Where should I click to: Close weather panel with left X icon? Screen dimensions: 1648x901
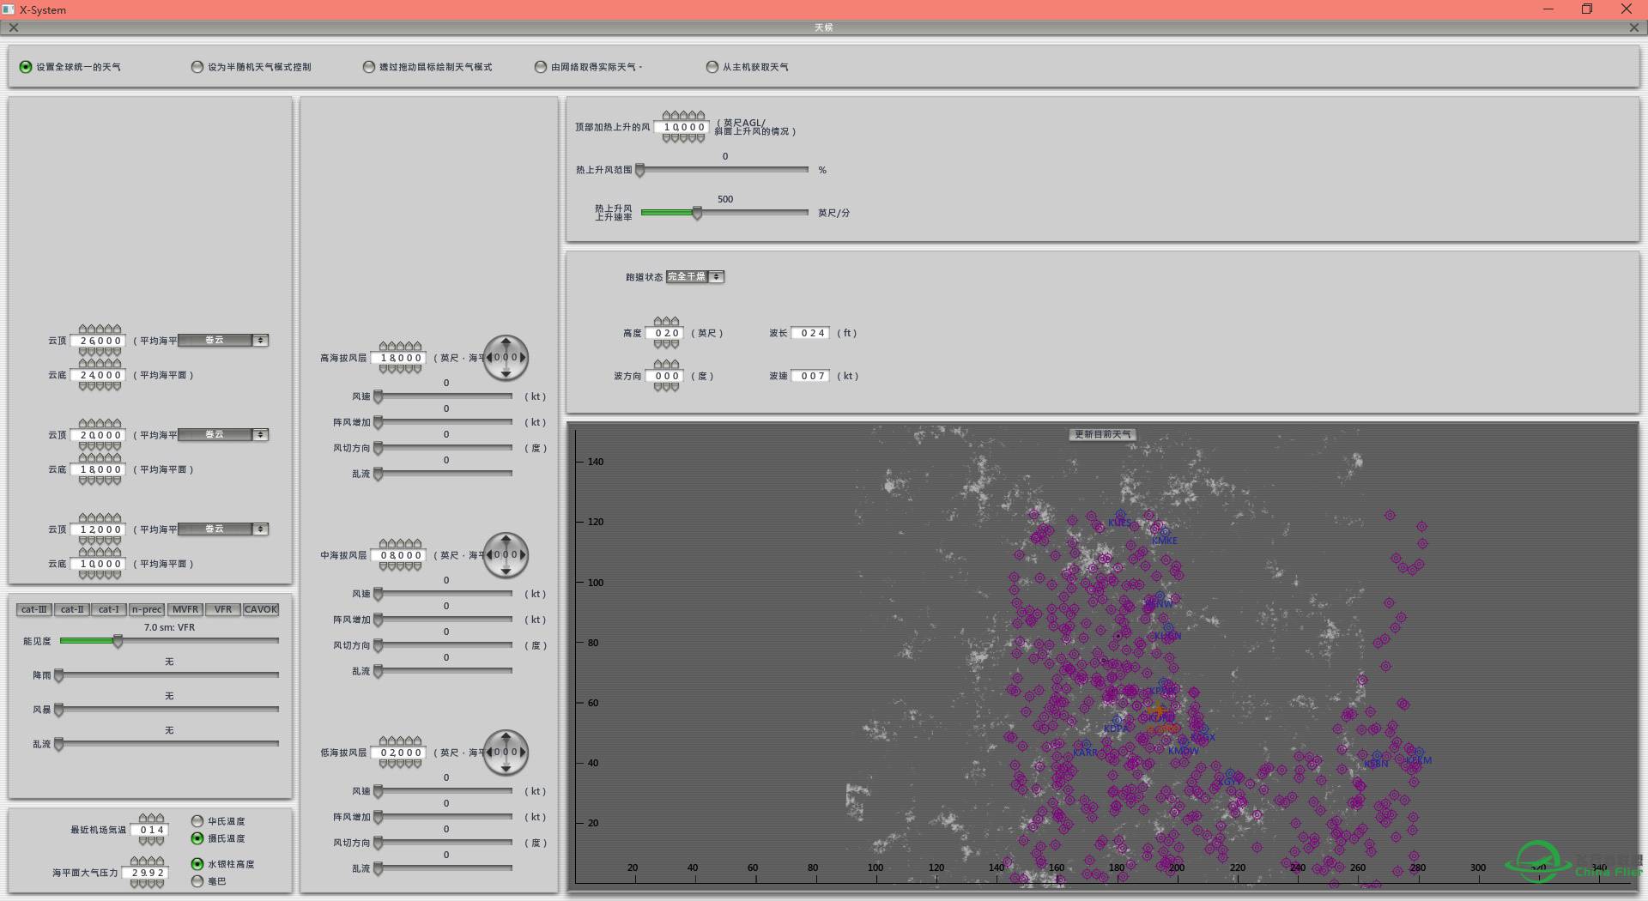[x=14, y=27]
